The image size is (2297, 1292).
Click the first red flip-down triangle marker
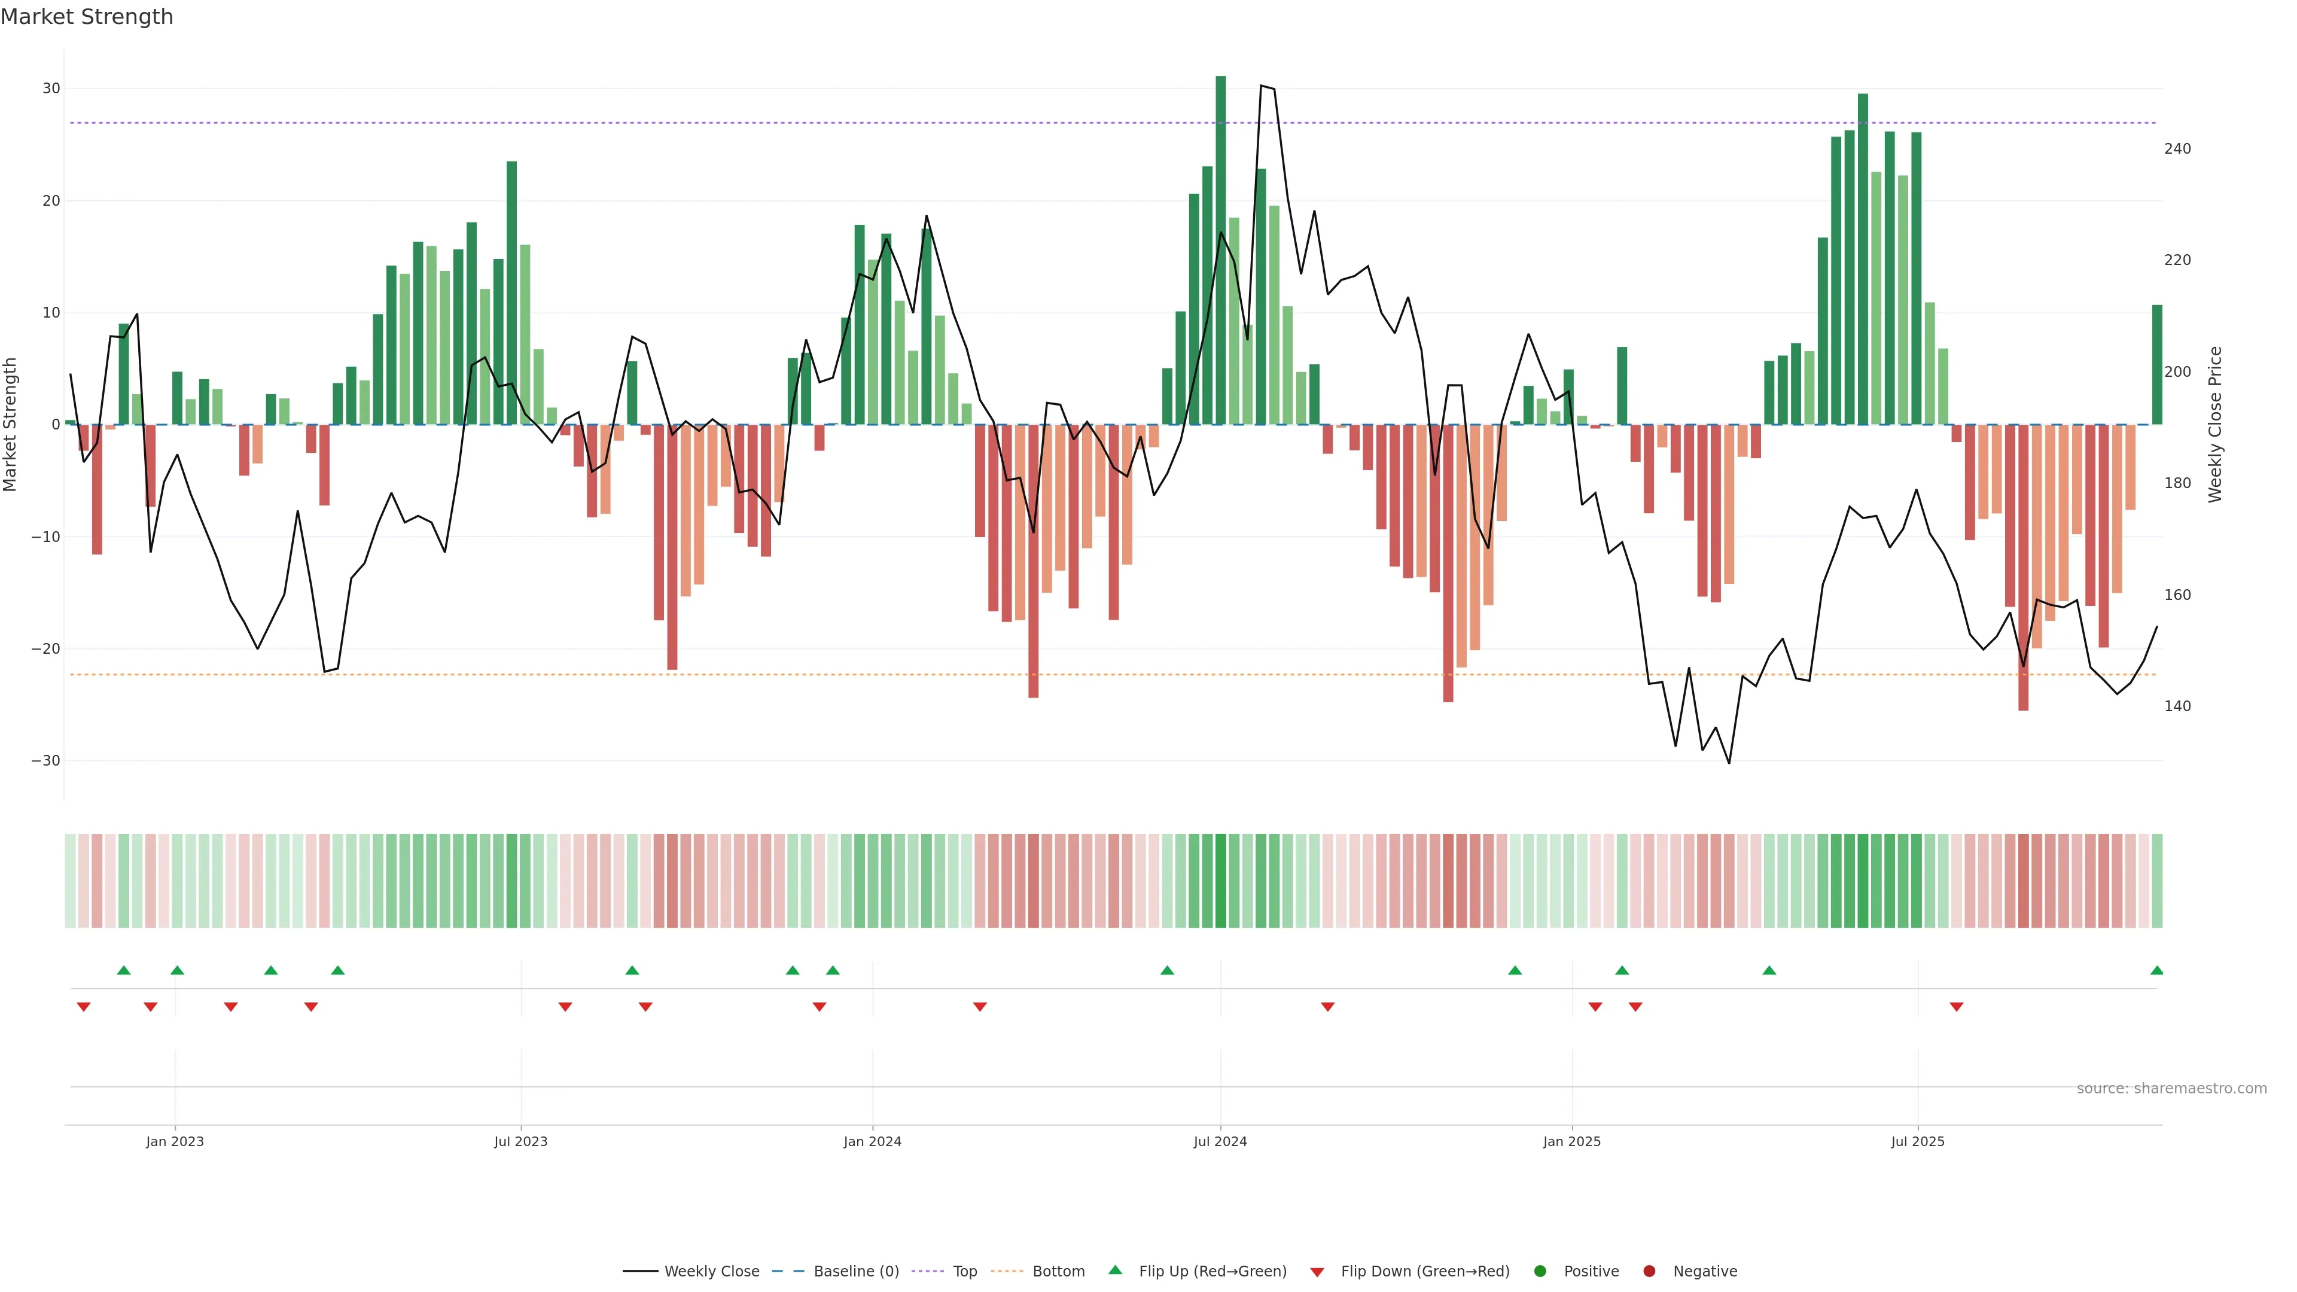point(84,1007)
